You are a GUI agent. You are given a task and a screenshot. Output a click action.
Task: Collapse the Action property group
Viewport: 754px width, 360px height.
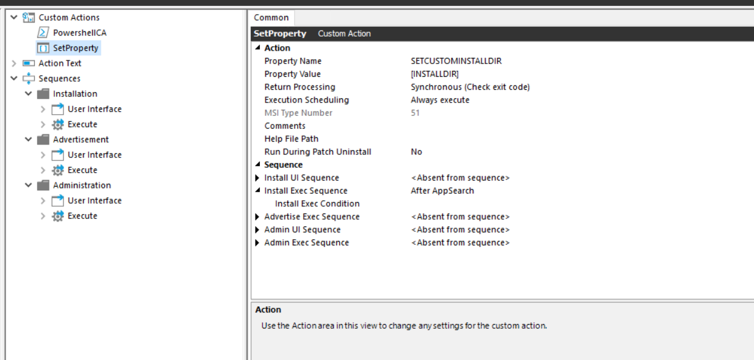point(258,48)
